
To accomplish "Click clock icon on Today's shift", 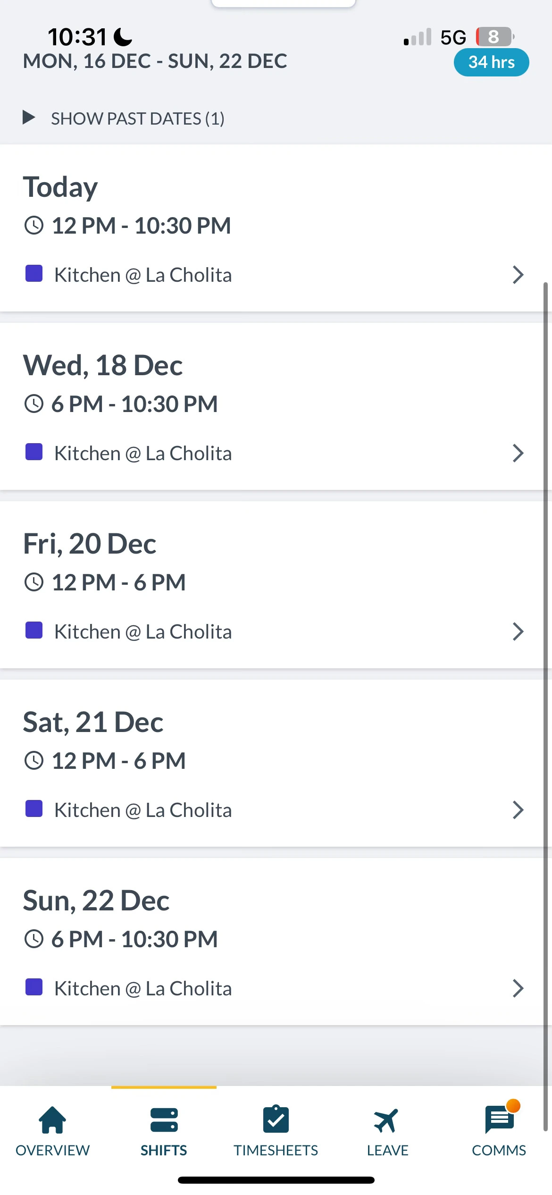I will (34, 226).
